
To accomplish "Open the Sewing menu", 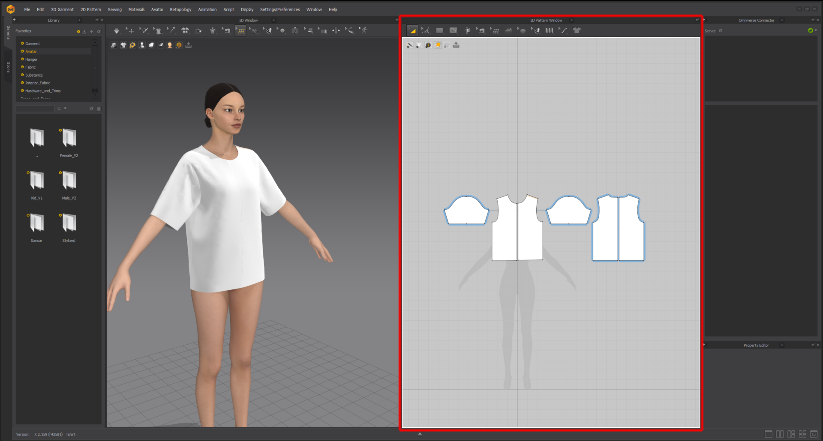I will tap(114, 9).
